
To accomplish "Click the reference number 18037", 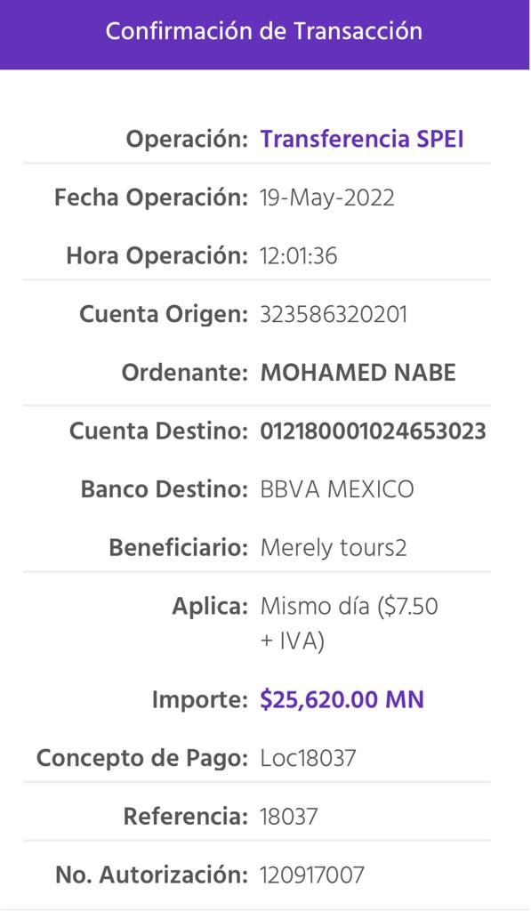I will click(289, 817).
